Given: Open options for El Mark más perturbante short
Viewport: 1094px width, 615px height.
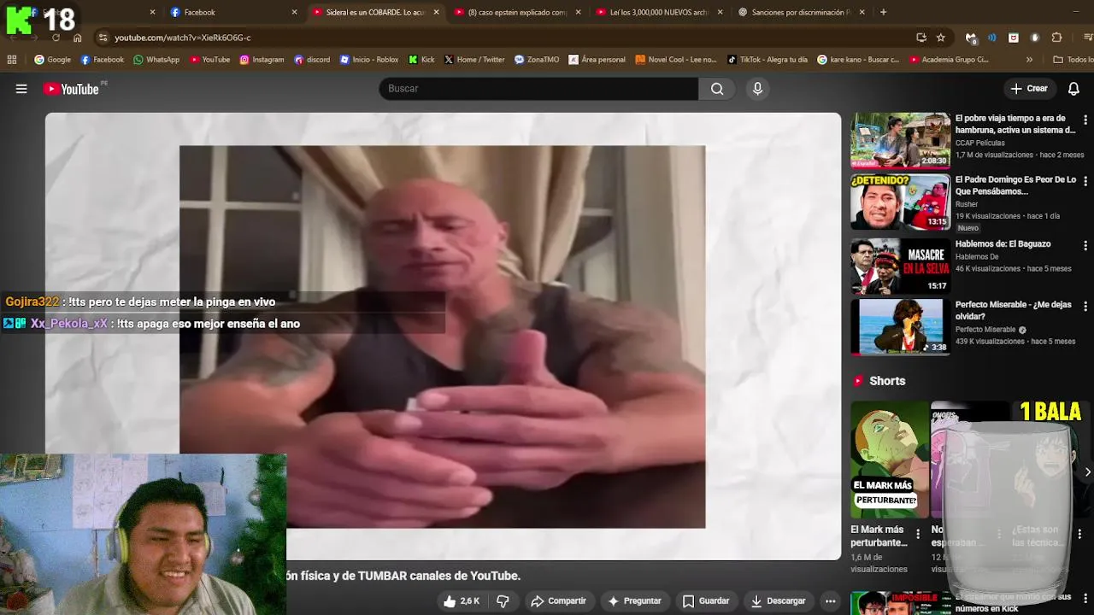Looking at the screenshot, I should click(x=918, y=534).
